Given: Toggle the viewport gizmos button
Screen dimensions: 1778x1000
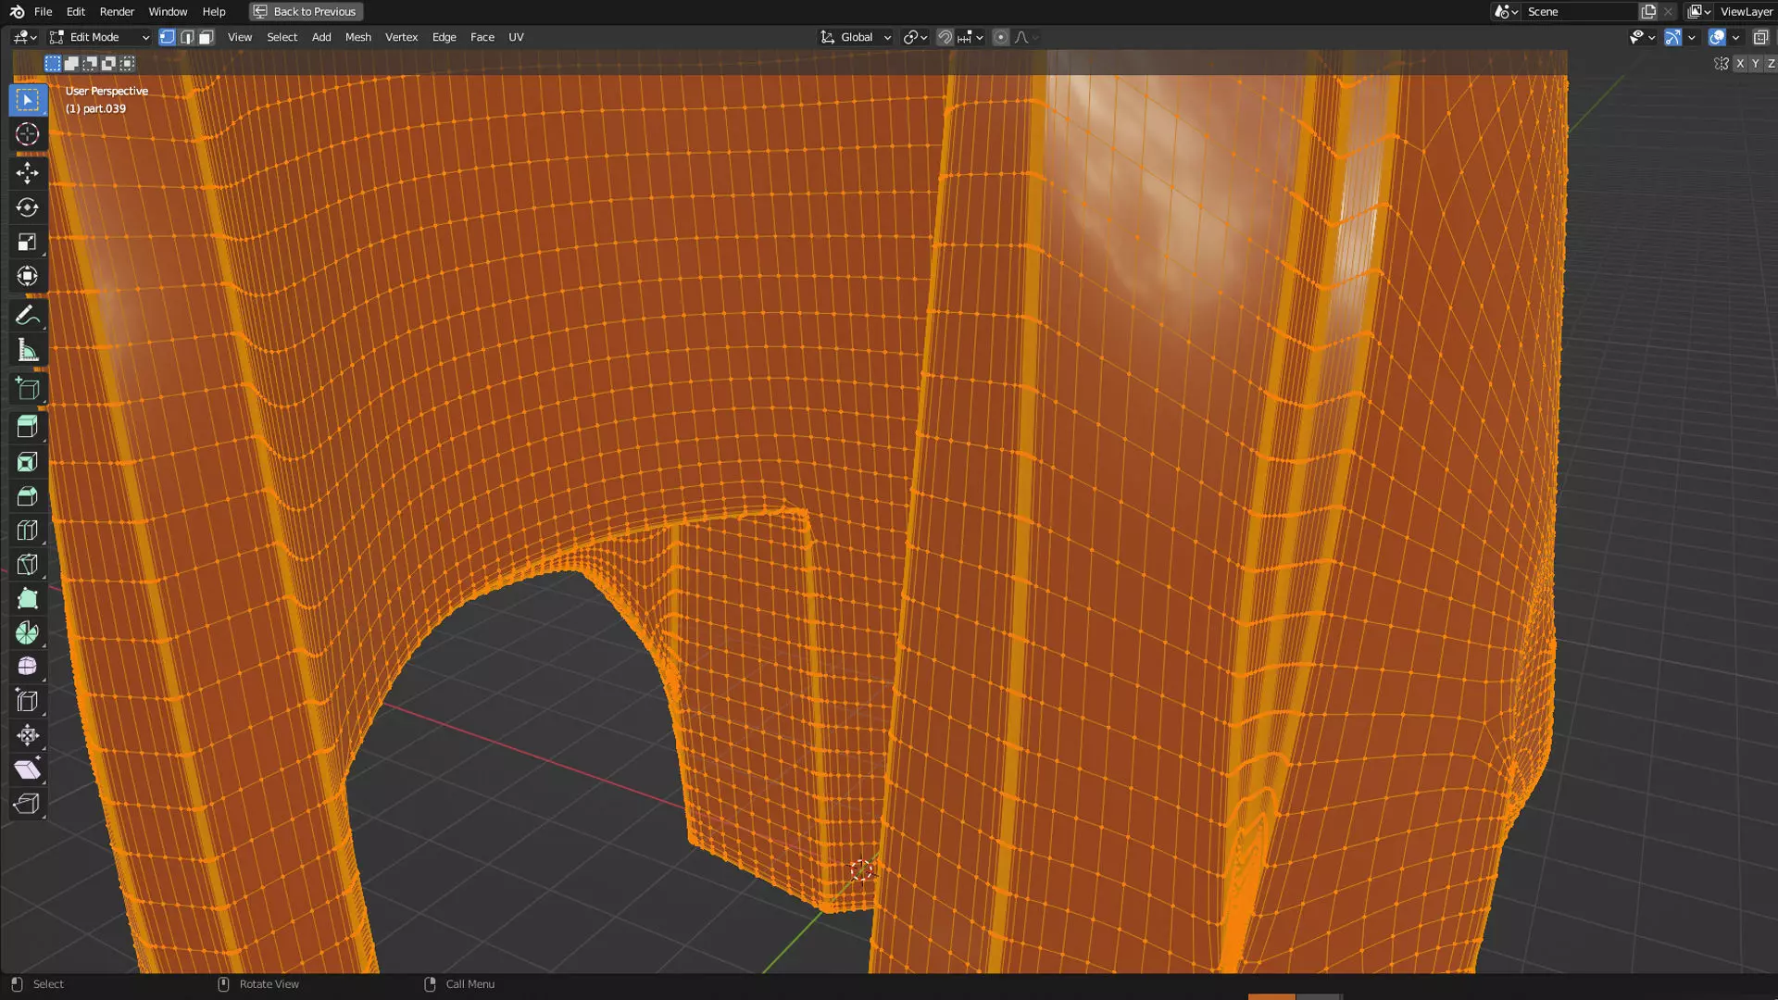Looking at the screenshot, I should coord(1672,37).
